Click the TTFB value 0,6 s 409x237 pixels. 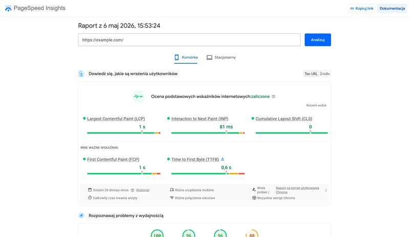coord(226,168)
